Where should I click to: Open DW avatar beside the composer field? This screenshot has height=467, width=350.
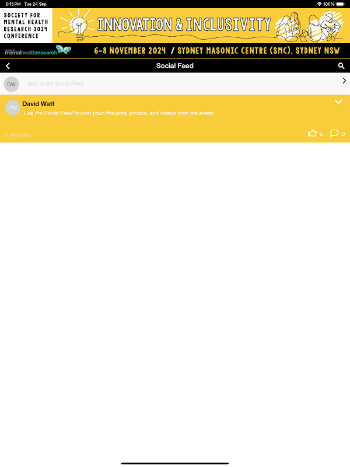coord(12,84)
